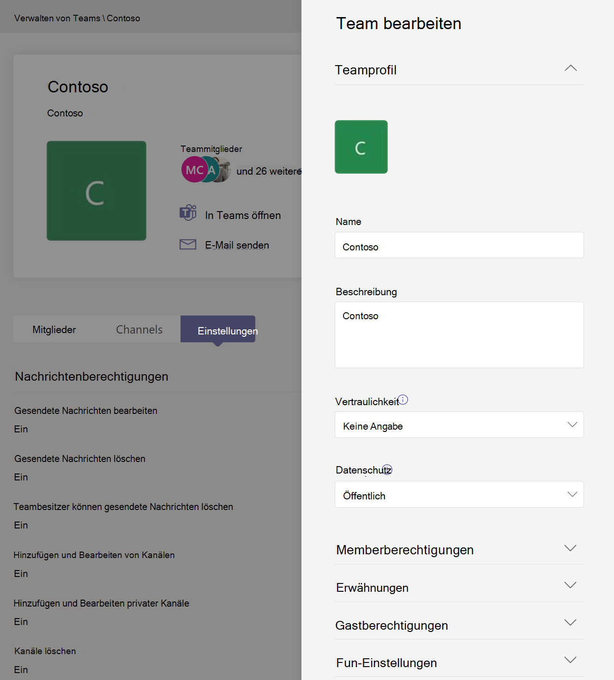This screenshot has width=614, height=680.
Task: Click the green C team picture in edit panel
Action: pos(361,147)
